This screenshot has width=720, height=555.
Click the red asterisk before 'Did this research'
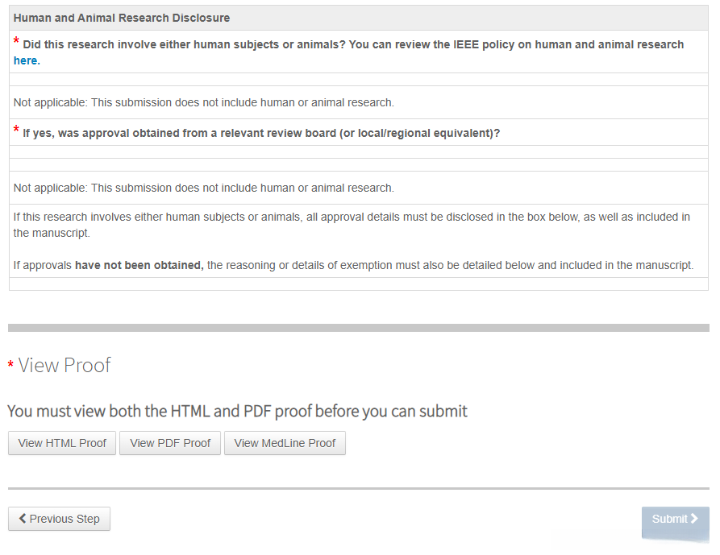click(x=16, y=42)
